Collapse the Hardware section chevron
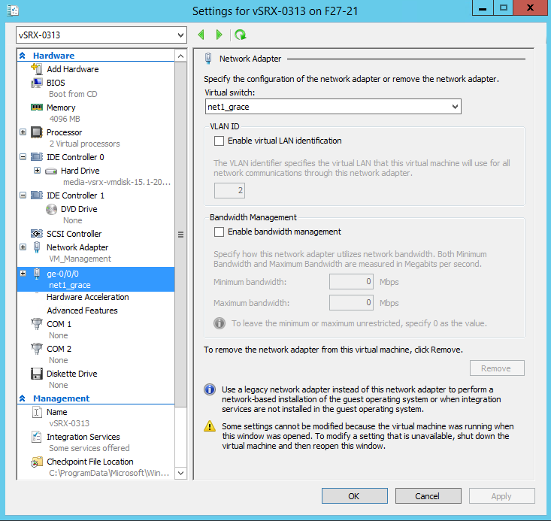 click(22, 56)
